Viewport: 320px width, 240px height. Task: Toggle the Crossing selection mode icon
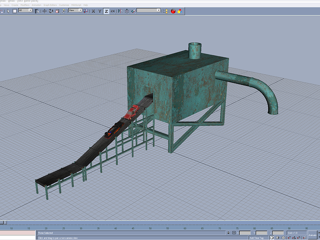[x=277, y=238]
